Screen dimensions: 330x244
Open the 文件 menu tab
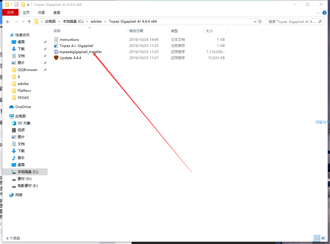(x=10, y=12)
